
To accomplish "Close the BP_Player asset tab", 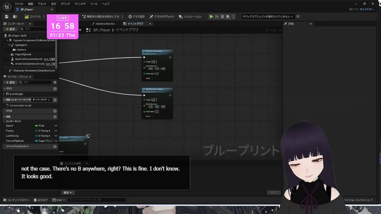I will pyautogui.click(x=52, y=10).
